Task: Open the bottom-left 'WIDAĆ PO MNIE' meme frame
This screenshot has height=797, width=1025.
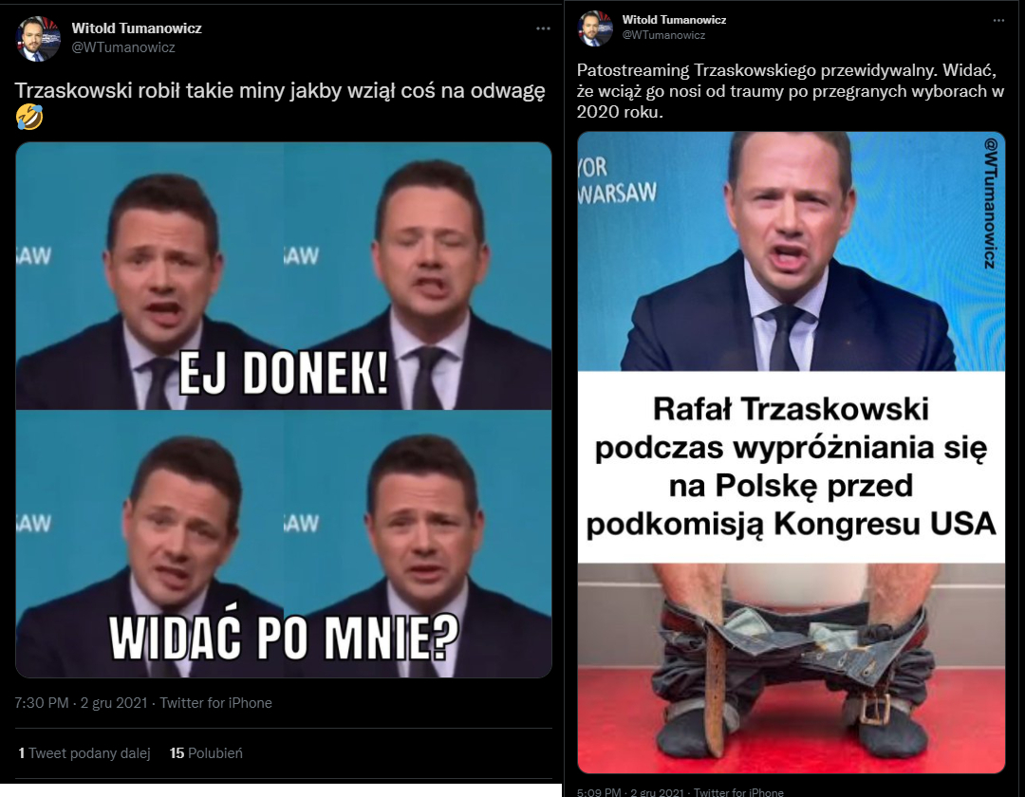Action: pyautogui.click(x=149, y=545)
